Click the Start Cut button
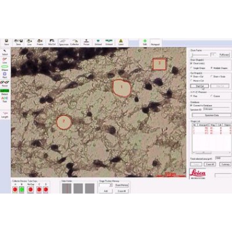 (200, 86)
